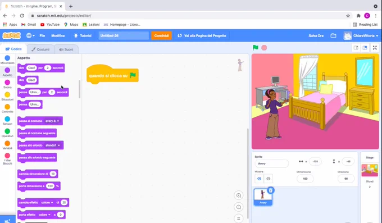
Task: Switch to large stage layout
Action: point(365,48)
